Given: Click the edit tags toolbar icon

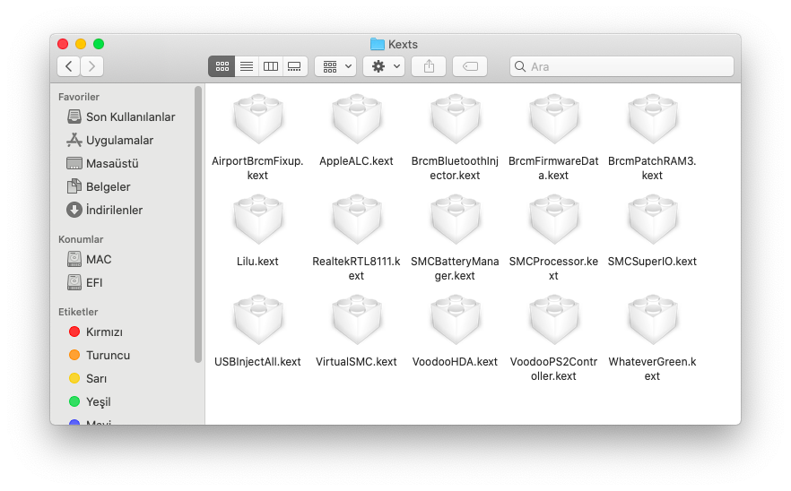Looking at the screenshot, I should coord(470,66).
